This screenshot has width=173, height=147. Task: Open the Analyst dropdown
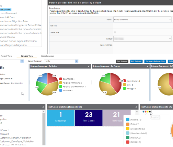click(143, 39)
